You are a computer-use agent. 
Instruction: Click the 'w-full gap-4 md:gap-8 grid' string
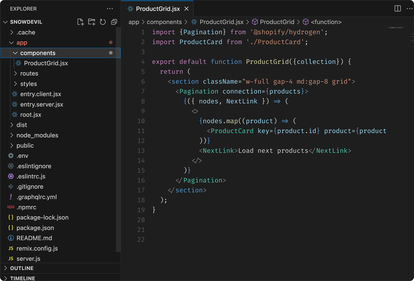pyautogui.click(x=297, y=82)
